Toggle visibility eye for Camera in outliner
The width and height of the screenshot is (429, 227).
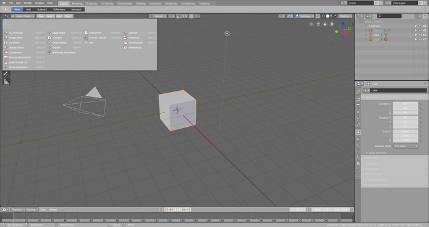click(420, 30)
